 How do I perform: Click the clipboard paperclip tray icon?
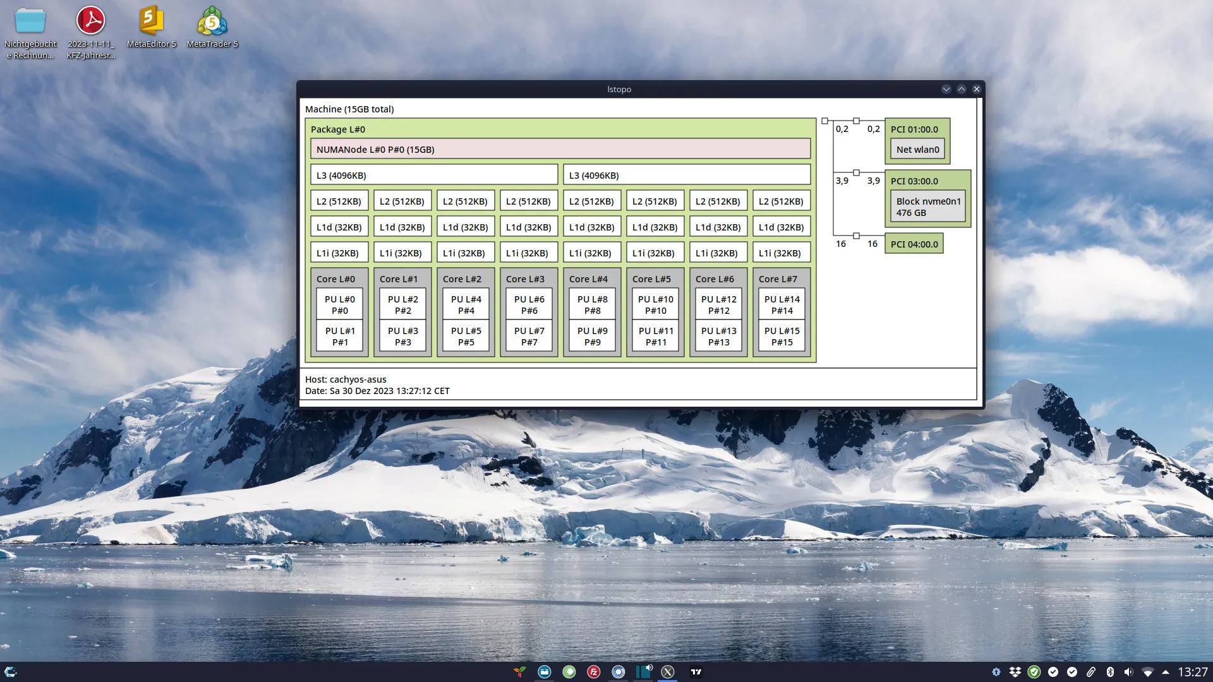click(x=1091, y=672)
